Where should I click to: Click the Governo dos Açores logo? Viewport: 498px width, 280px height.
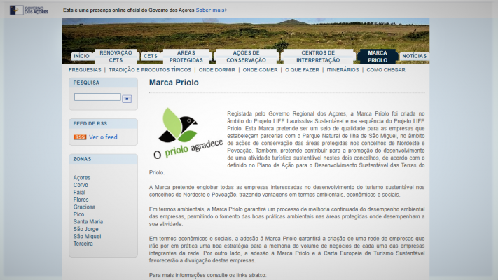point(29,10)
